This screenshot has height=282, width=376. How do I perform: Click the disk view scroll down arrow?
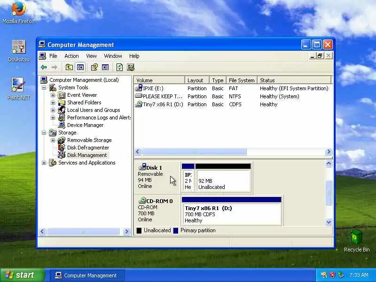[x=329, y=222]
